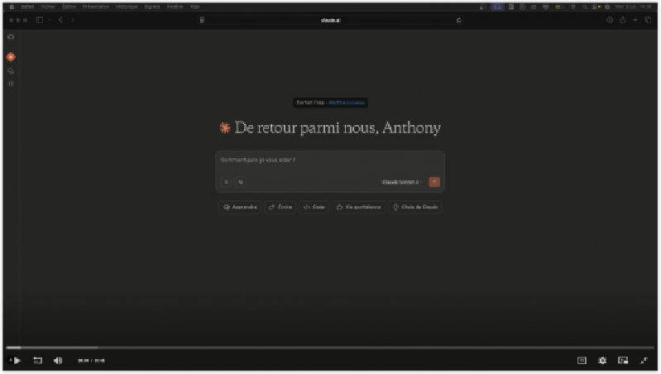Click on the video progress bar
Viewport: 661px width, 374px height.
tap(330, 348)
